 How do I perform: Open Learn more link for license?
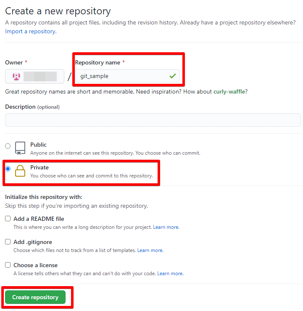pos(170,273)
